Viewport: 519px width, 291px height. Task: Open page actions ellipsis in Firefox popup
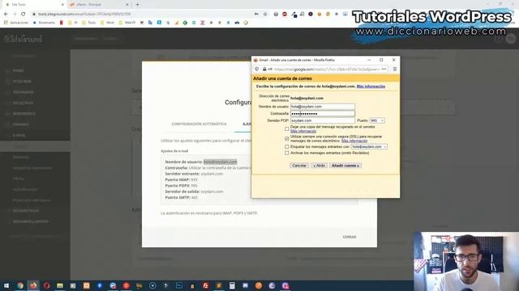[384, 70]
